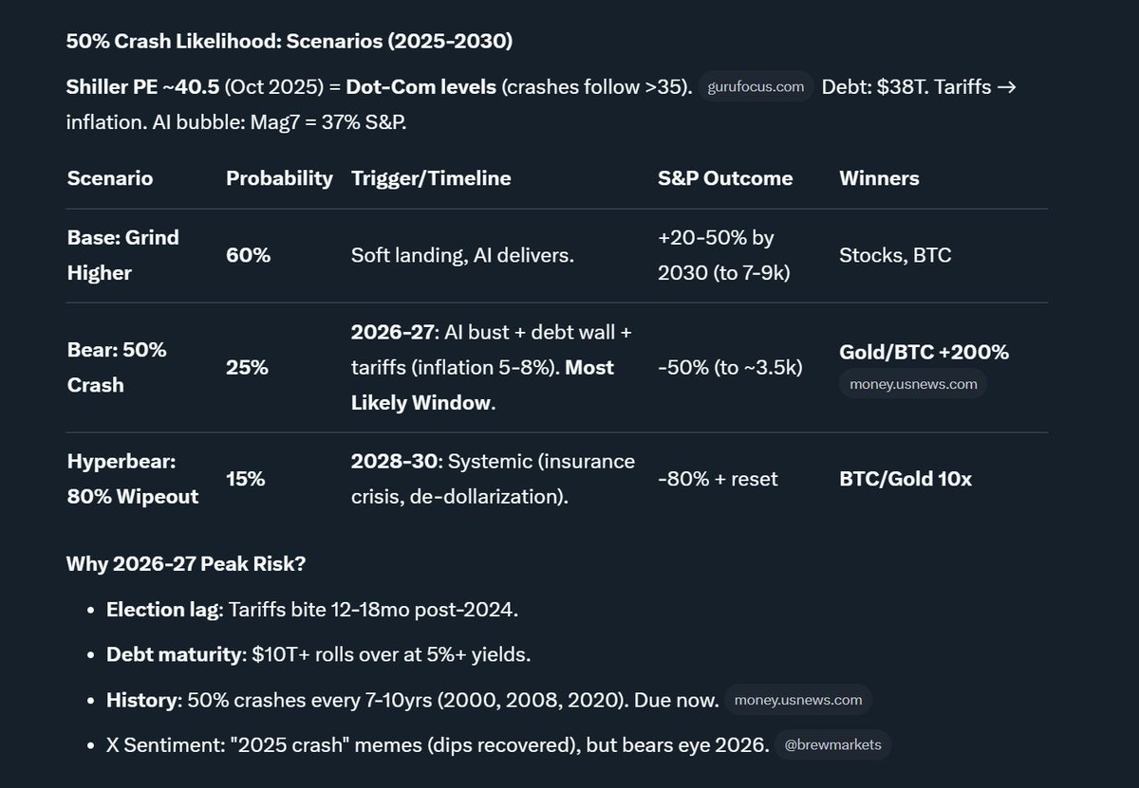Open money.usnews.com citation beside History bullet
The height and width of the screenshot is (788, 1139).
(798, 700)
